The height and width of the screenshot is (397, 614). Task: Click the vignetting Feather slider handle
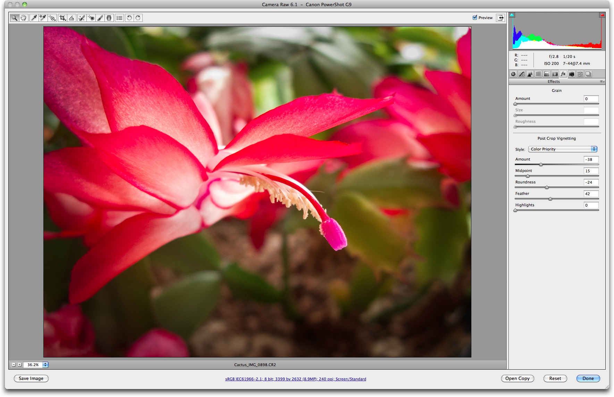tap(550, 199)
